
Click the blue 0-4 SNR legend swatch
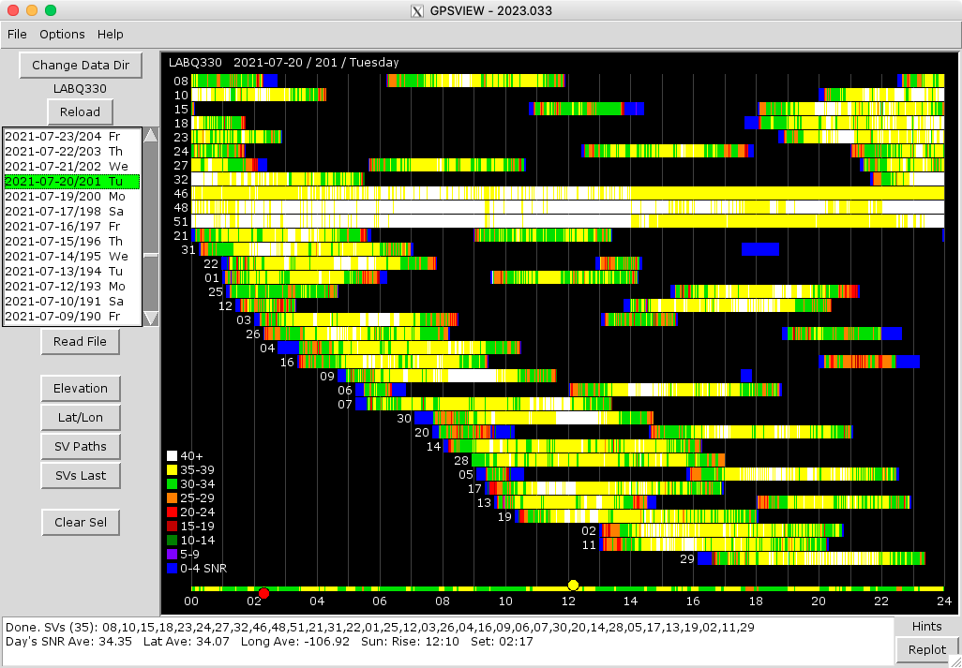(172, 568)
